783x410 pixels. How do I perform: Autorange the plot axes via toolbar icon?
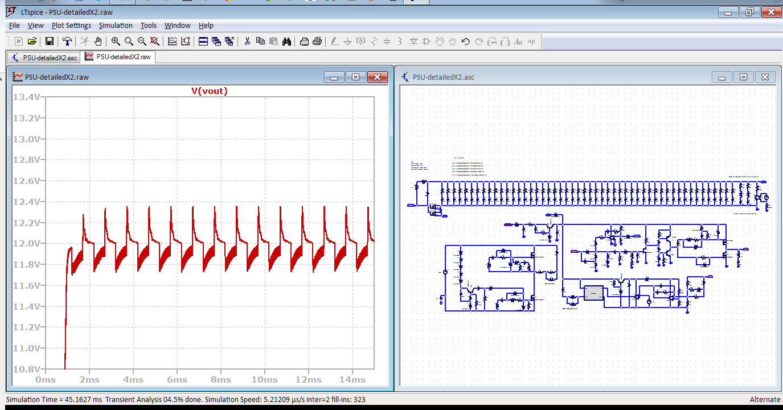pos(186,41)
